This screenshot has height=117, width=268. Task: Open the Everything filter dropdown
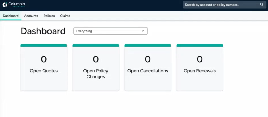[110, 31]
